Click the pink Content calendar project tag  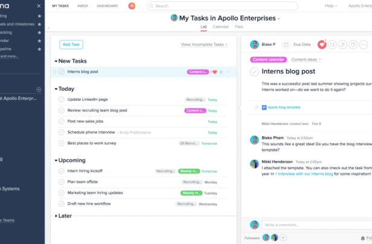click(268, 60)
